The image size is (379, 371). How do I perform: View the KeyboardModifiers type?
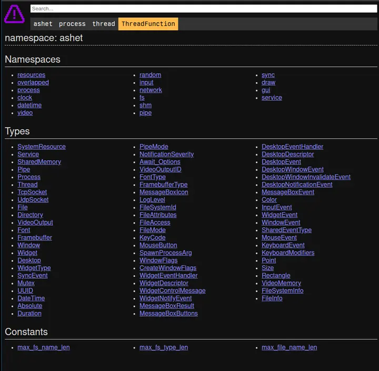(288, 253)
